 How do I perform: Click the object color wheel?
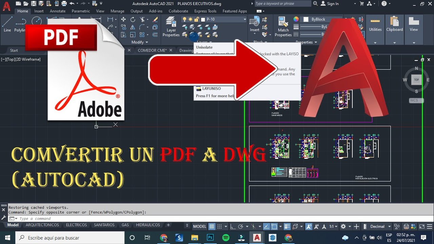pyautogui.click(x=296, y=19)
